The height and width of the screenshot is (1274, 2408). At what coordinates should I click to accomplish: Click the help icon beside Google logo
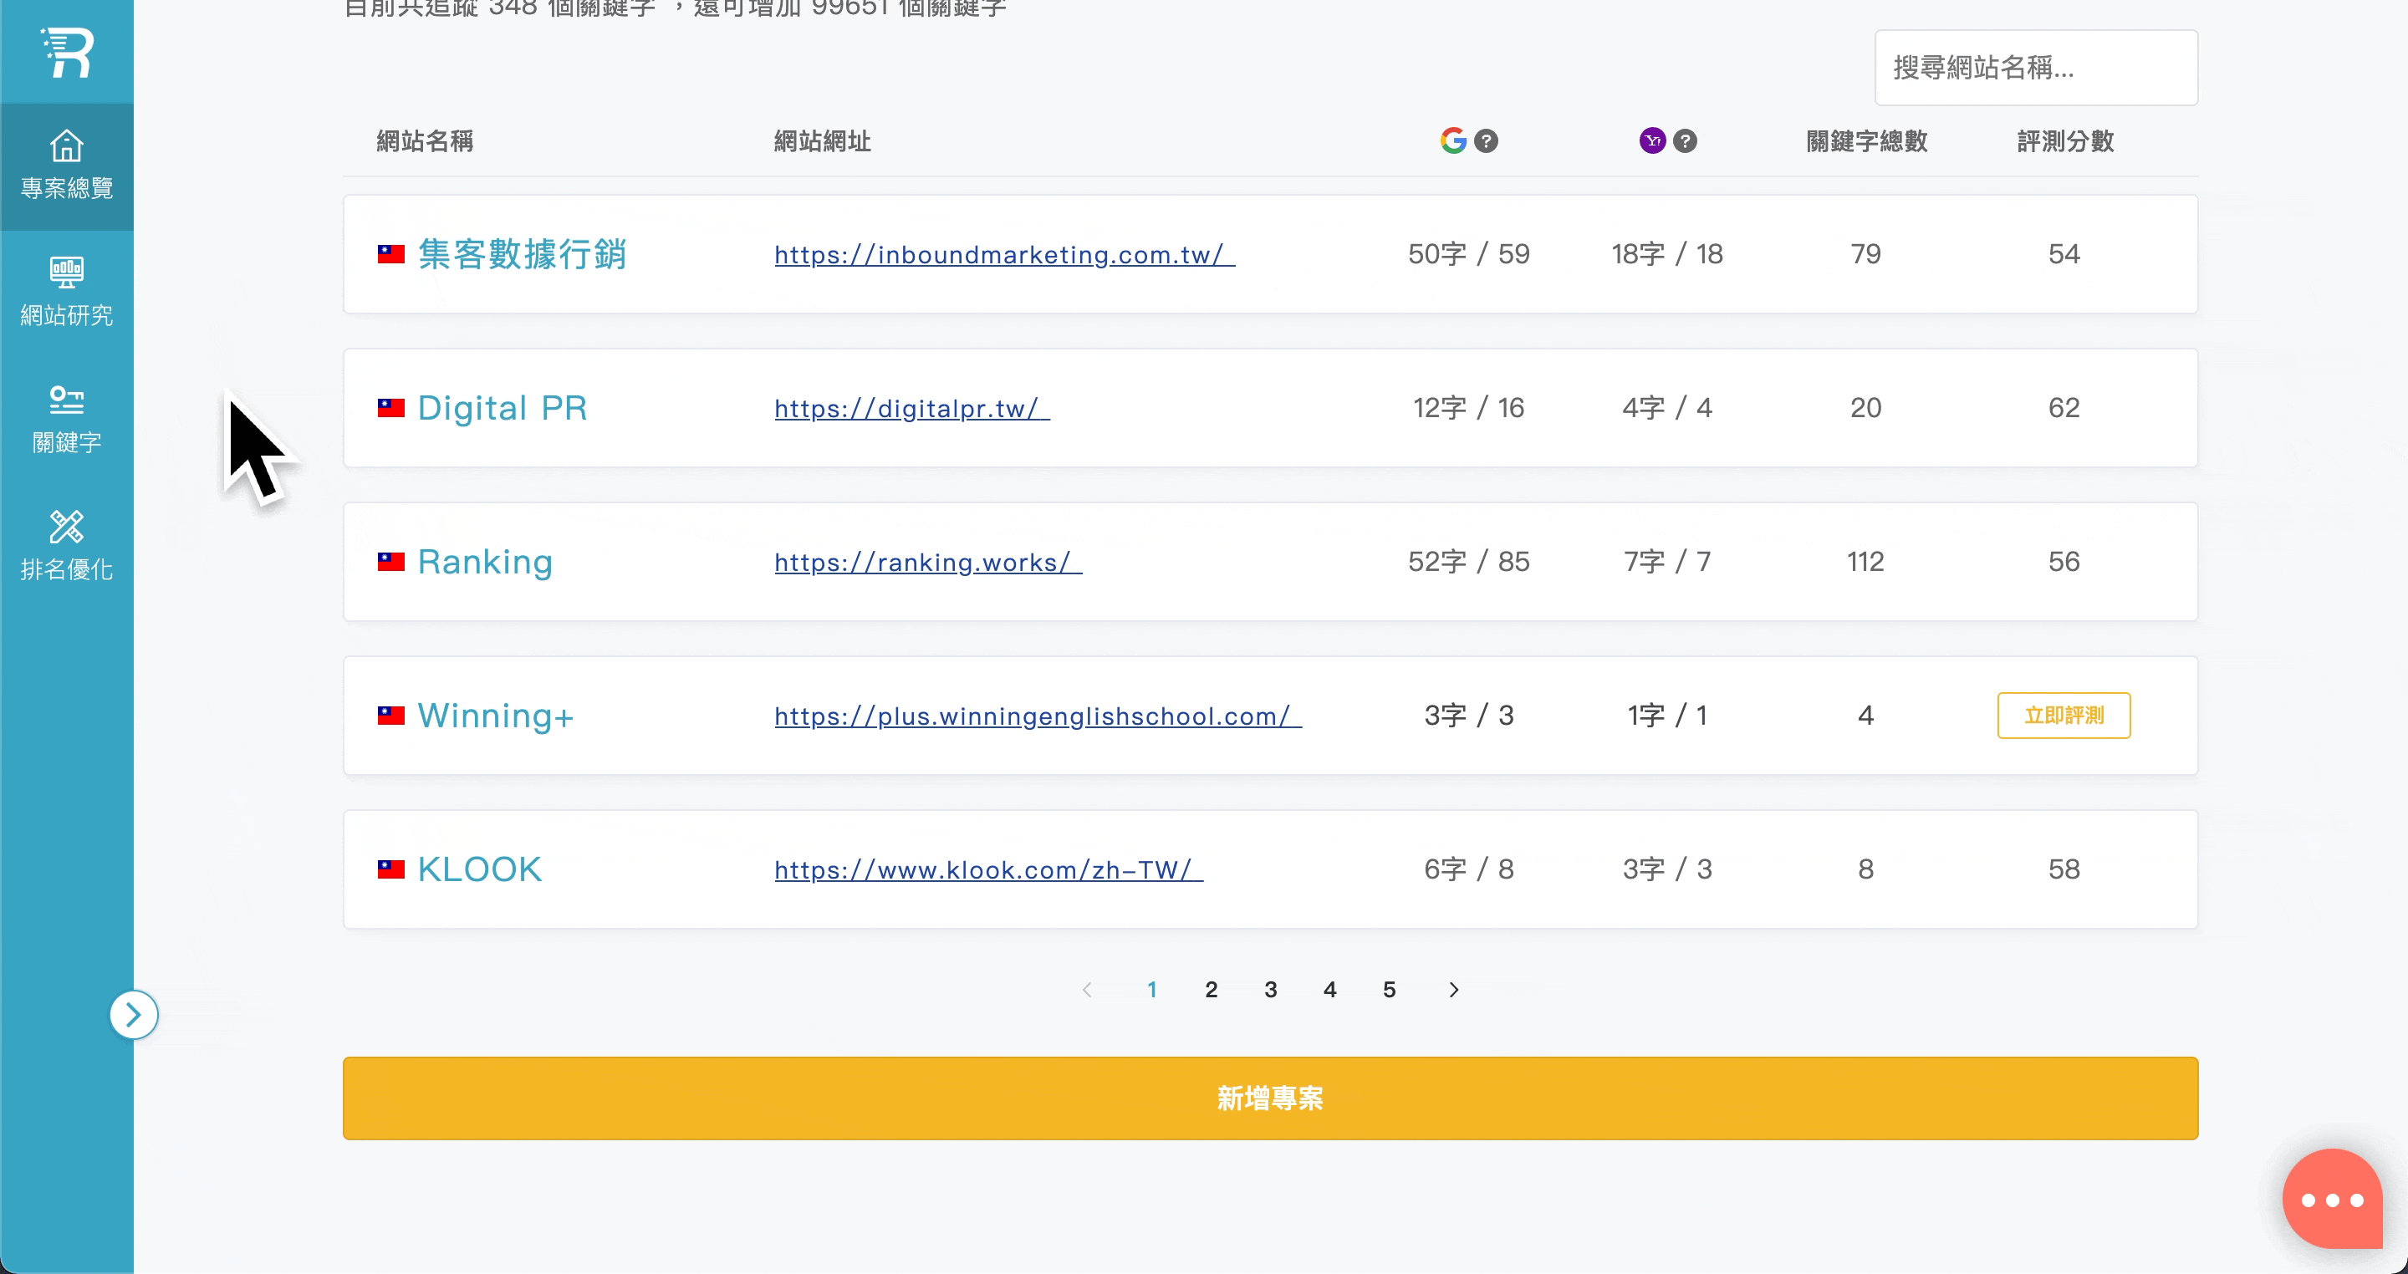pyautogui.click(x=1486, y=141)
